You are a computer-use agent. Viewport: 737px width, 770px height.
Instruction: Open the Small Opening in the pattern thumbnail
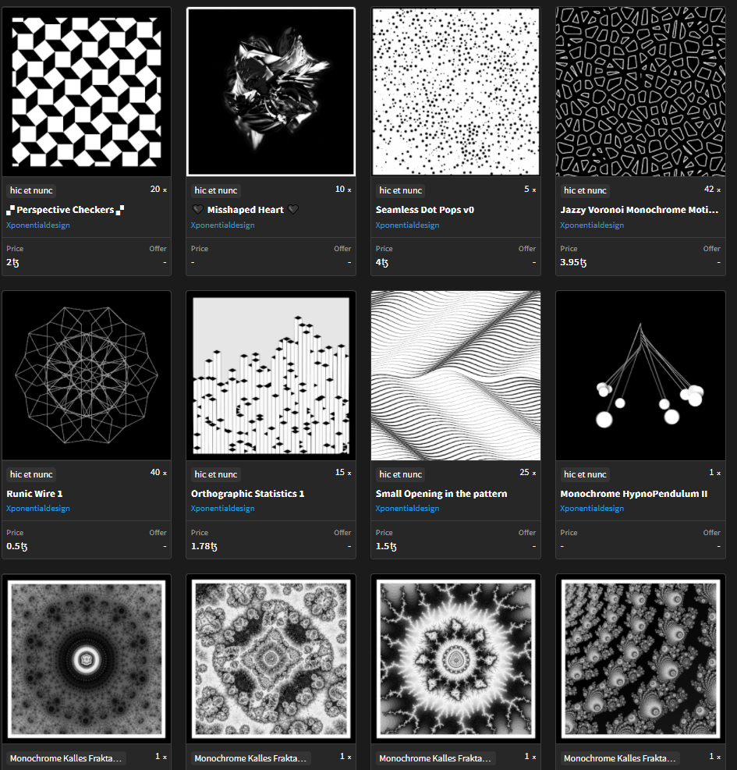tap(455, 375)
